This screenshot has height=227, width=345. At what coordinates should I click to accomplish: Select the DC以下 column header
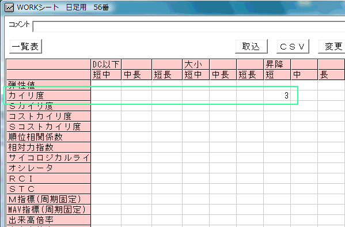click(x=106, y=65)
